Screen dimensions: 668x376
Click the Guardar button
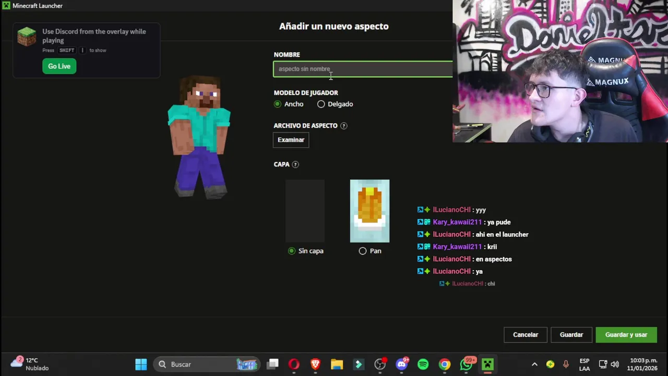coord(571,335)
